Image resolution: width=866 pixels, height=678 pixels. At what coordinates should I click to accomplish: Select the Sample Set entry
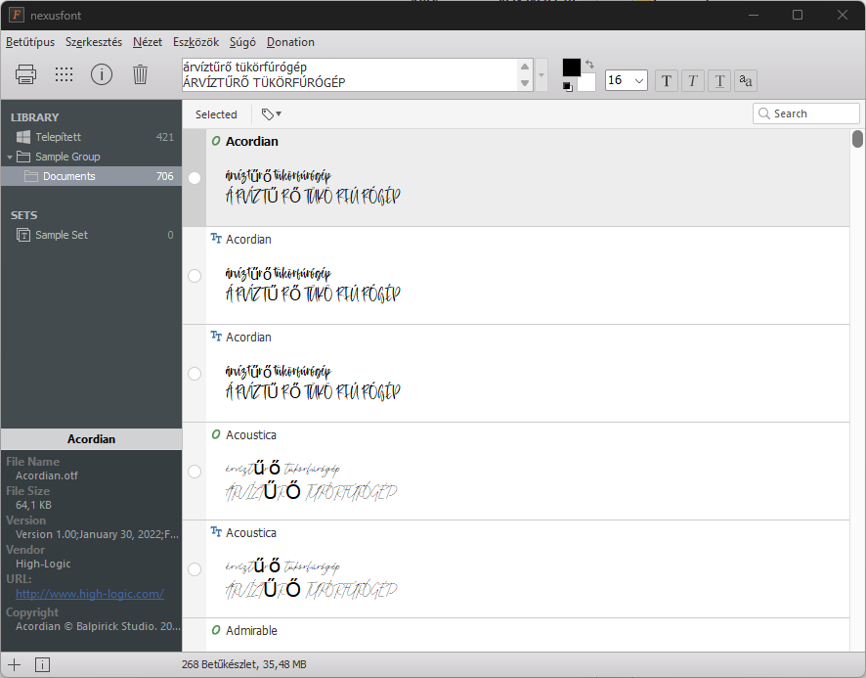91,235
